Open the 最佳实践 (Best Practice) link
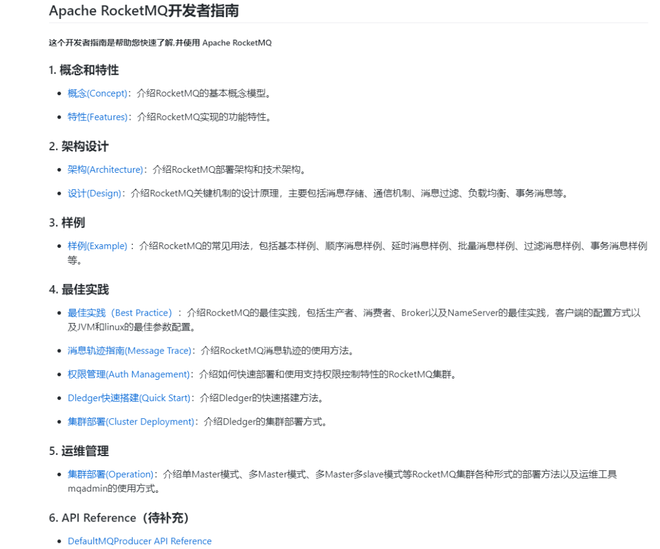Screen dimensions: 660x549 coord(120,313)
